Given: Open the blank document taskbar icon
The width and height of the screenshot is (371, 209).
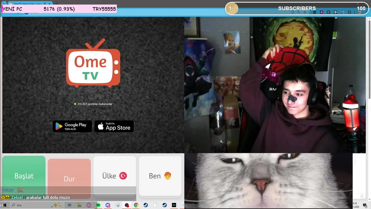Looking at the screenshot, I should (155, 205).
